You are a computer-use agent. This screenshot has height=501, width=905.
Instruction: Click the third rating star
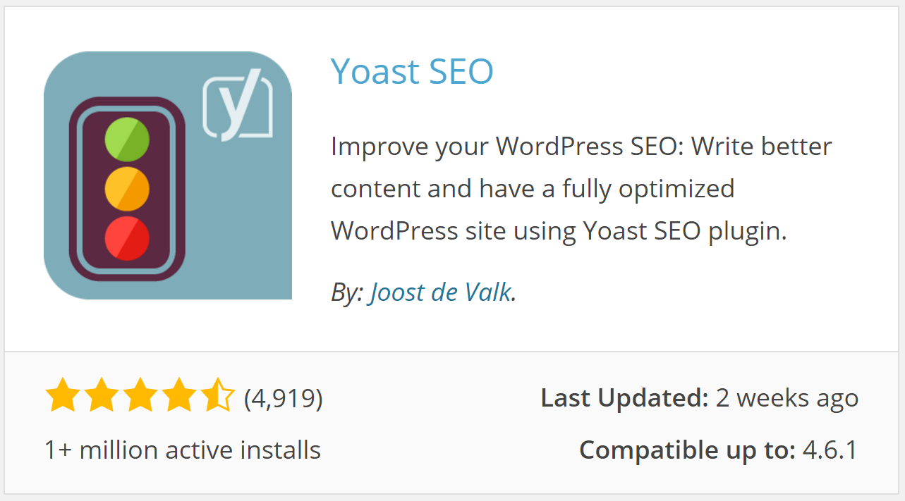point(140,396)
